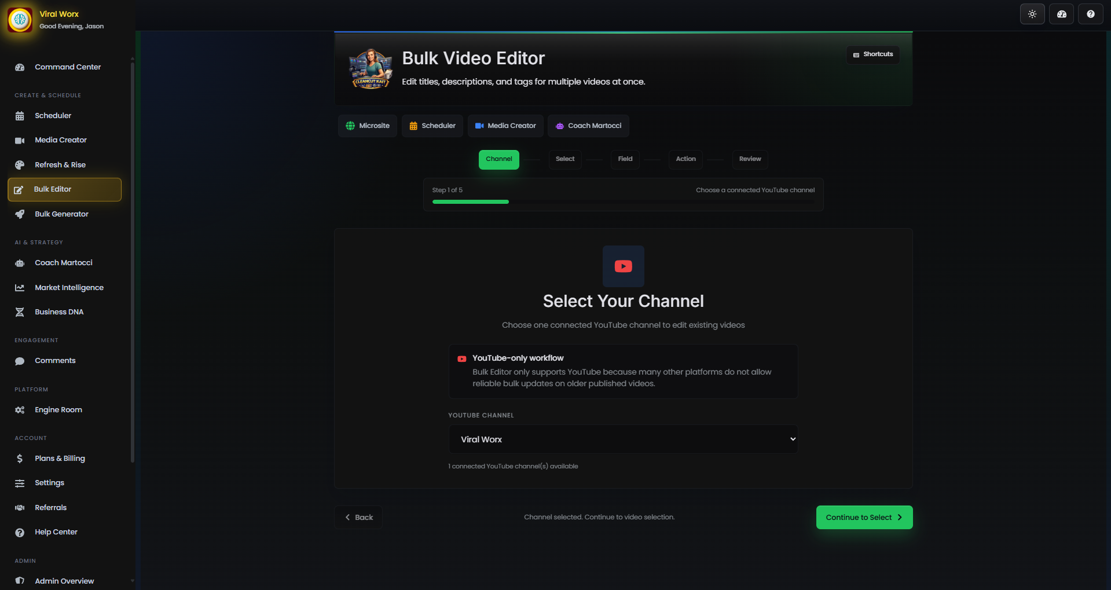Click the Plans & Billing dollar icon
The height and width of the screenshot is (590, 1111).
coord(20,459)
